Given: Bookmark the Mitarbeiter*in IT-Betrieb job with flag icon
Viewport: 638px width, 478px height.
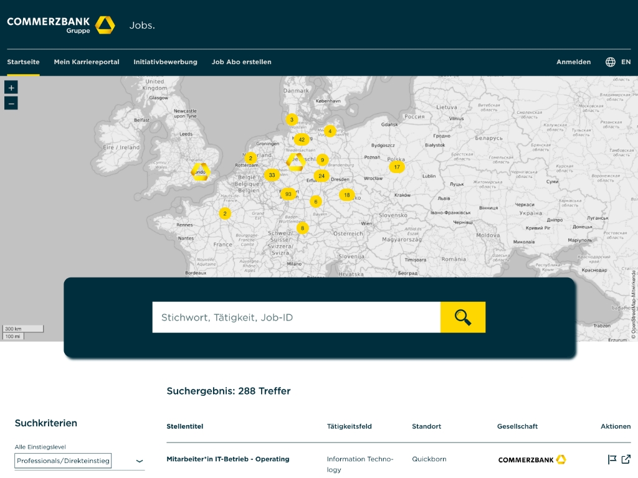Looking at the screenshot, I should click(612, 459).
